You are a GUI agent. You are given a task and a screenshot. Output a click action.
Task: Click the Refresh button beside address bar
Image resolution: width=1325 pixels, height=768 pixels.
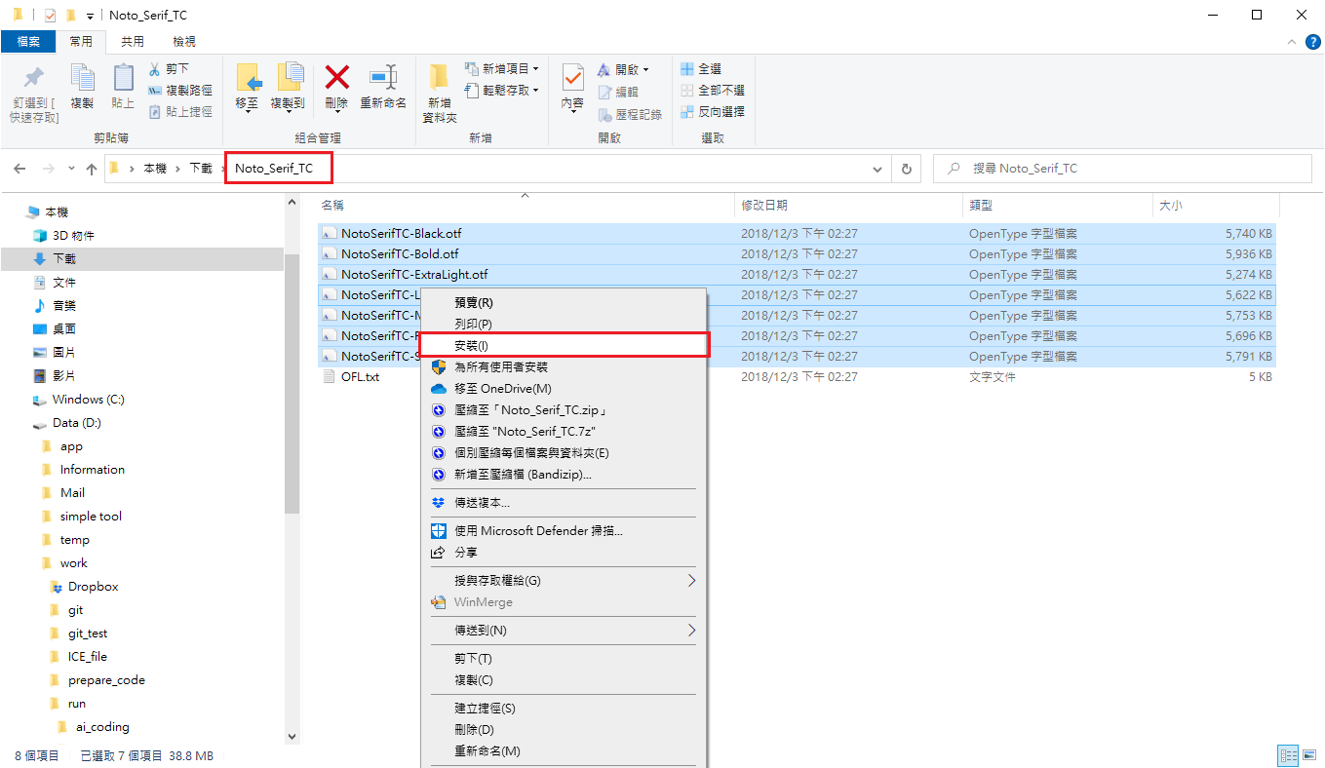point(906,169)
